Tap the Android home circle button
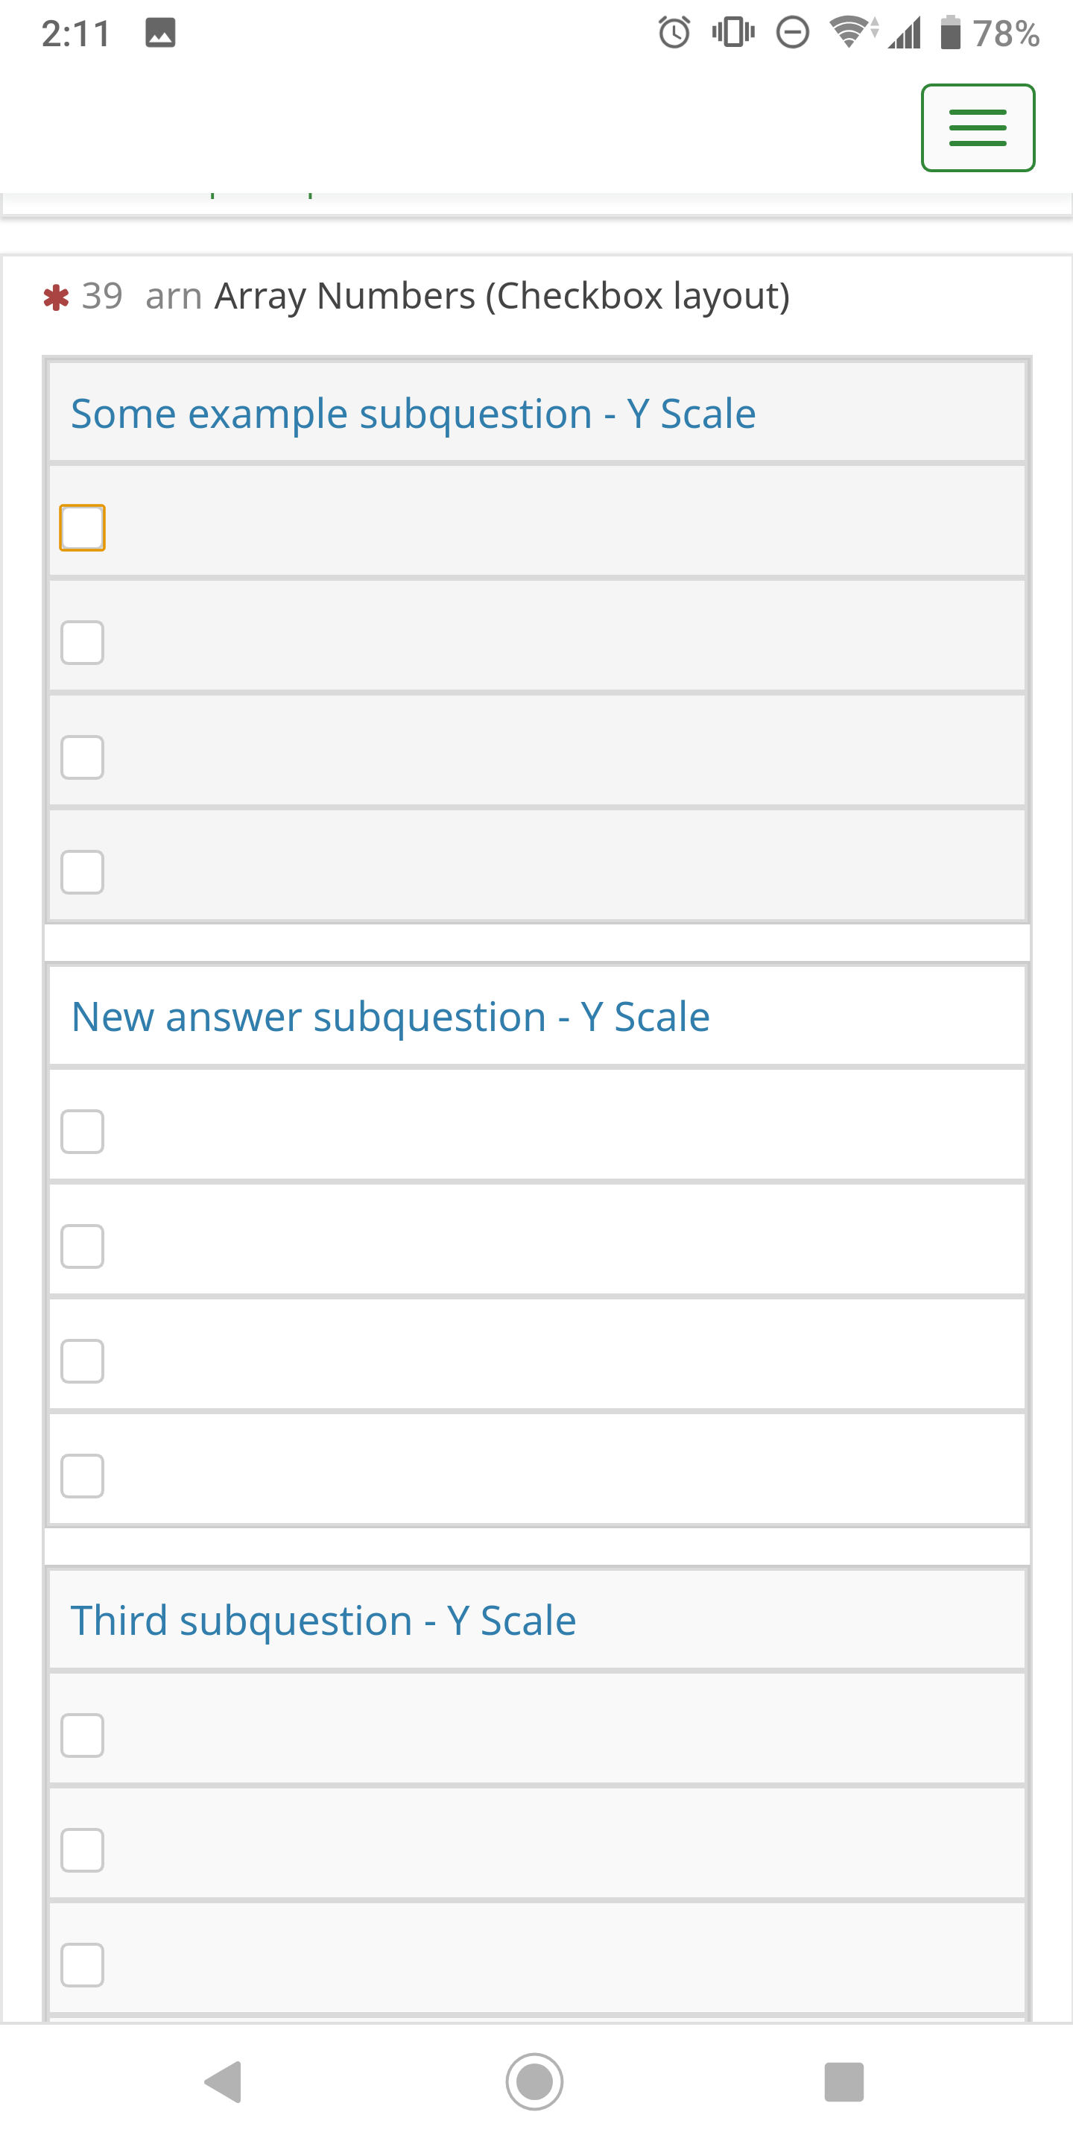 [534, 2082]
